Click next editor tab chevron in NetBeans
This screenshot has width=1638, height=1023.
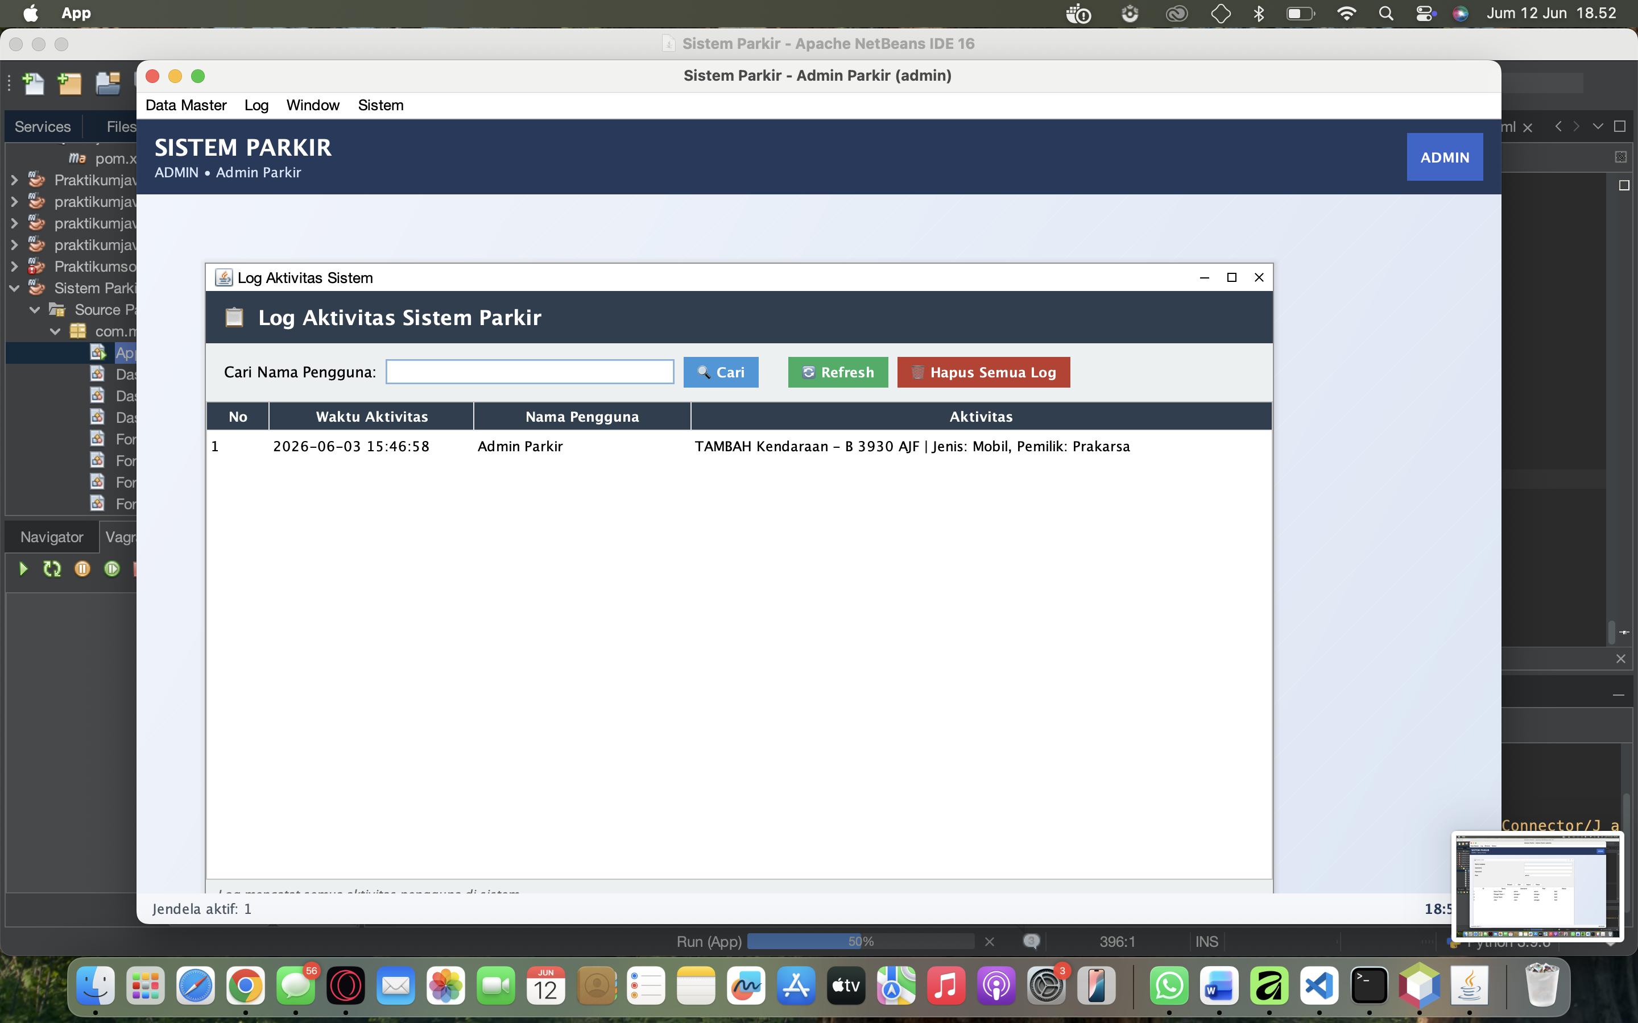(1577, 127)
